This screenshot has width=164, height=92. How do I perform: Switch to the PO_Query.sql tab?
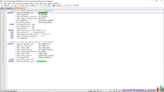tap(19, 8)
